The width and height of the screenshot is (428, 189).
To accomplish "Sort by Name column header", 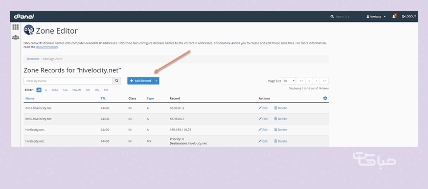I will tap(30, 98).
